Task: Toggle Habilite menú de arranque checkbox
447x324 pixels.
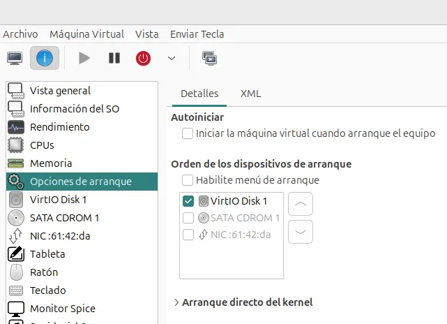Action: coord(188,180)
